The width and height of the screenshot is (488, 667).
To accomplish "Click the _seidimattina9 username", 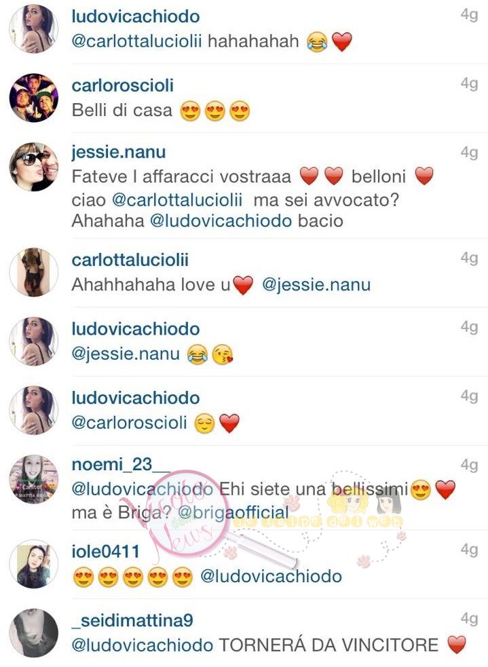I will coord(132,621).
